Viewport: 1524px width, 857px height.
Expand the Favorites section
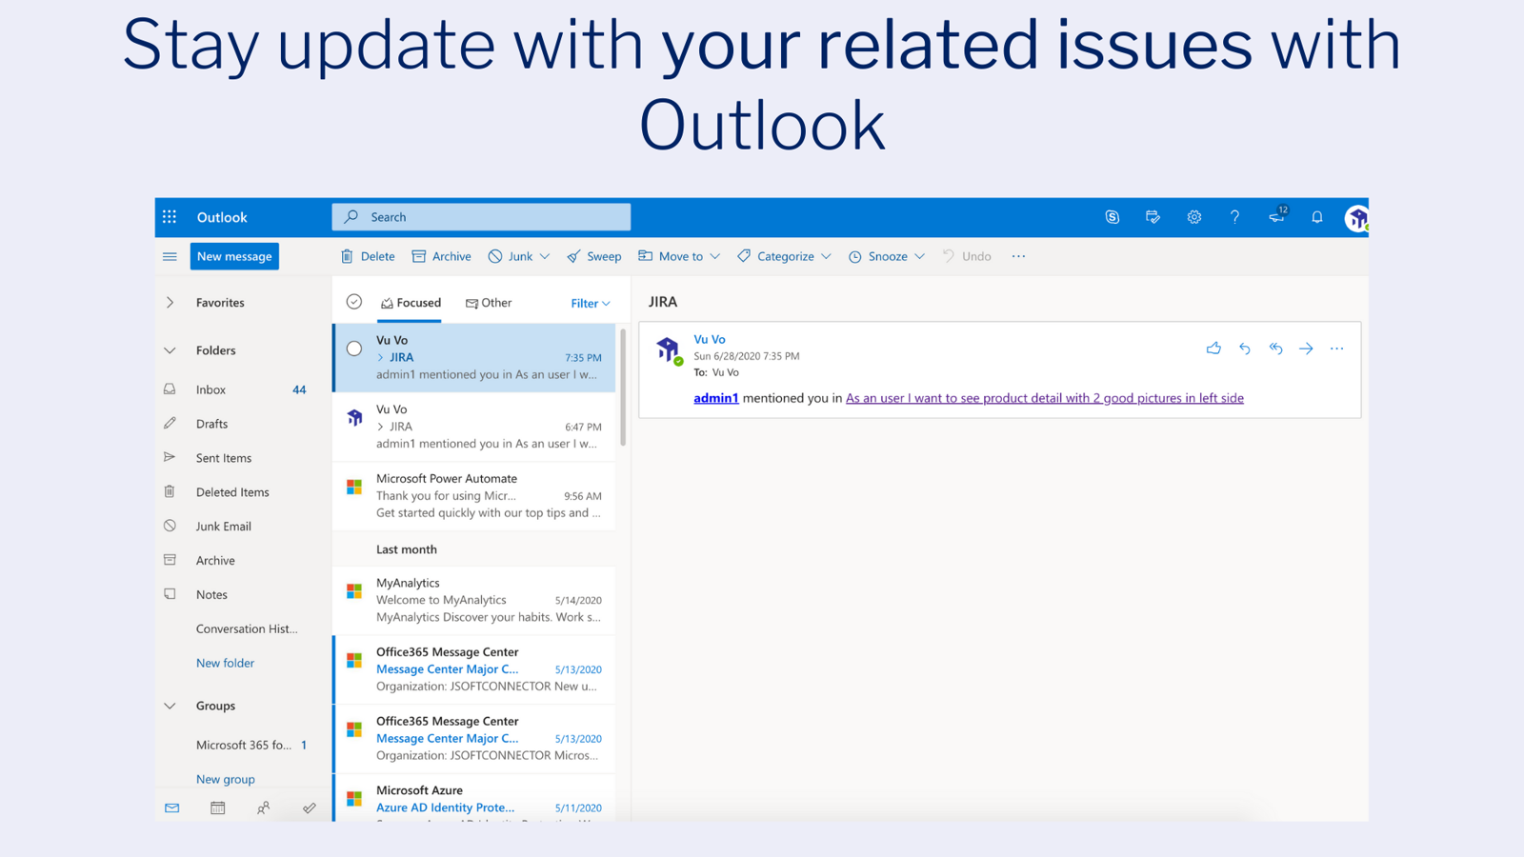(x=170, y=303)
